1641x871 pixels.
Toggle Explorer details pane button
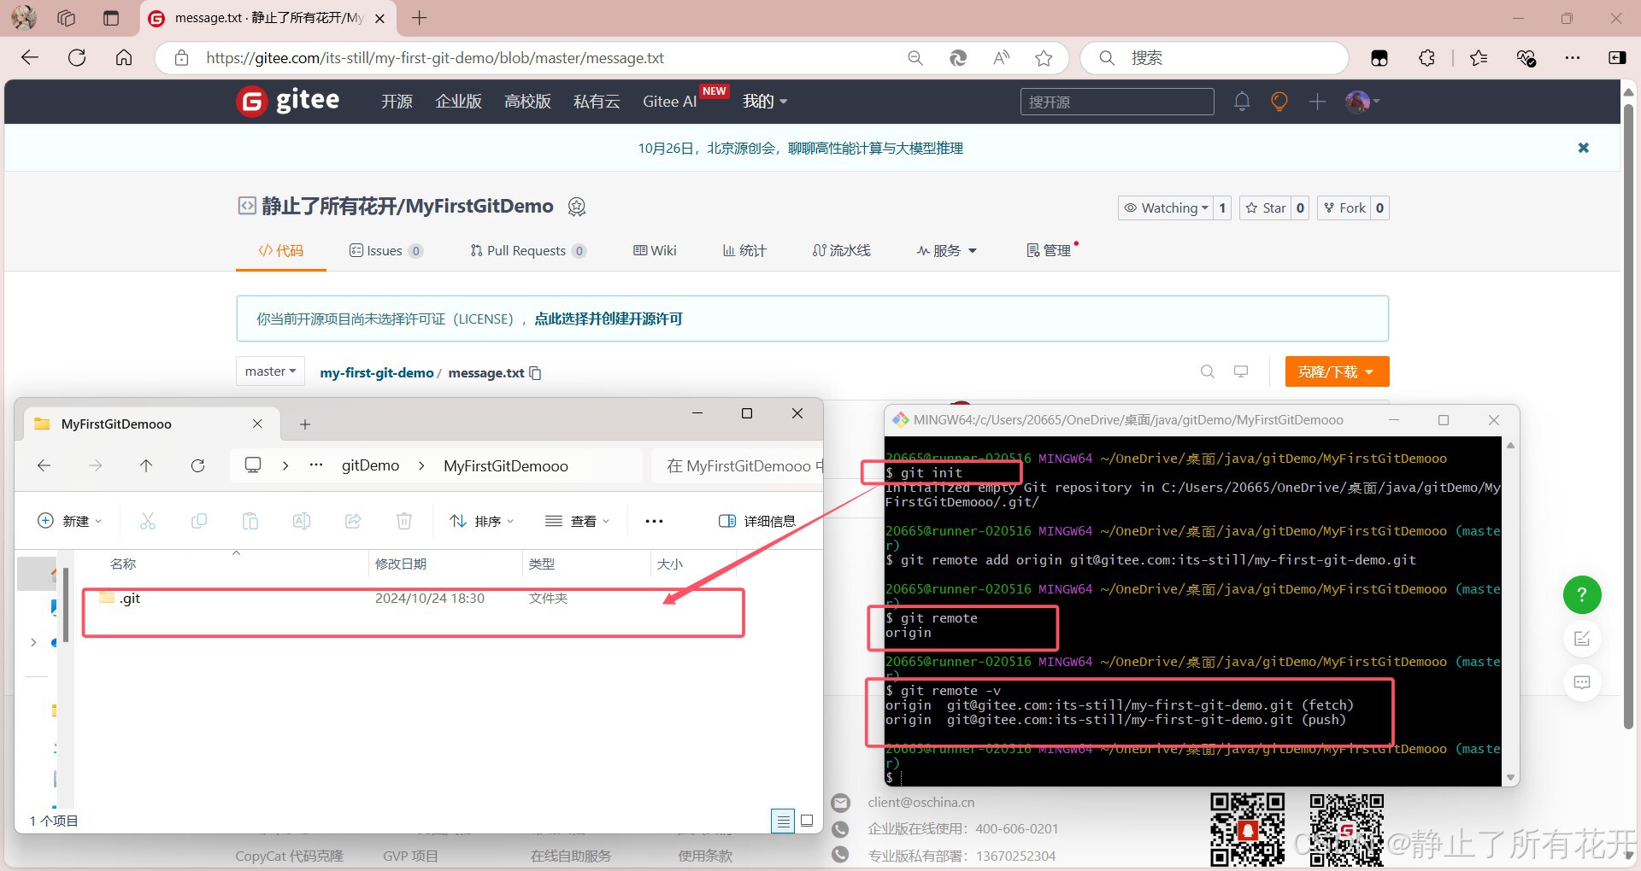(757, 521)
